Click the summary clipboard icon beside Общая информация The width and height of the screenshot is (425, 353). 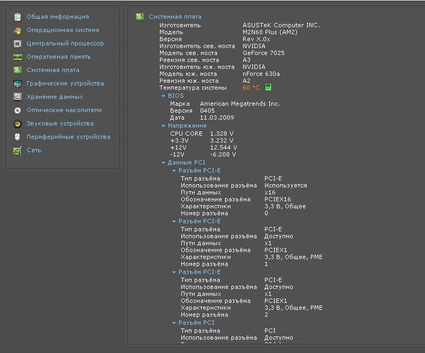point(18,17)
